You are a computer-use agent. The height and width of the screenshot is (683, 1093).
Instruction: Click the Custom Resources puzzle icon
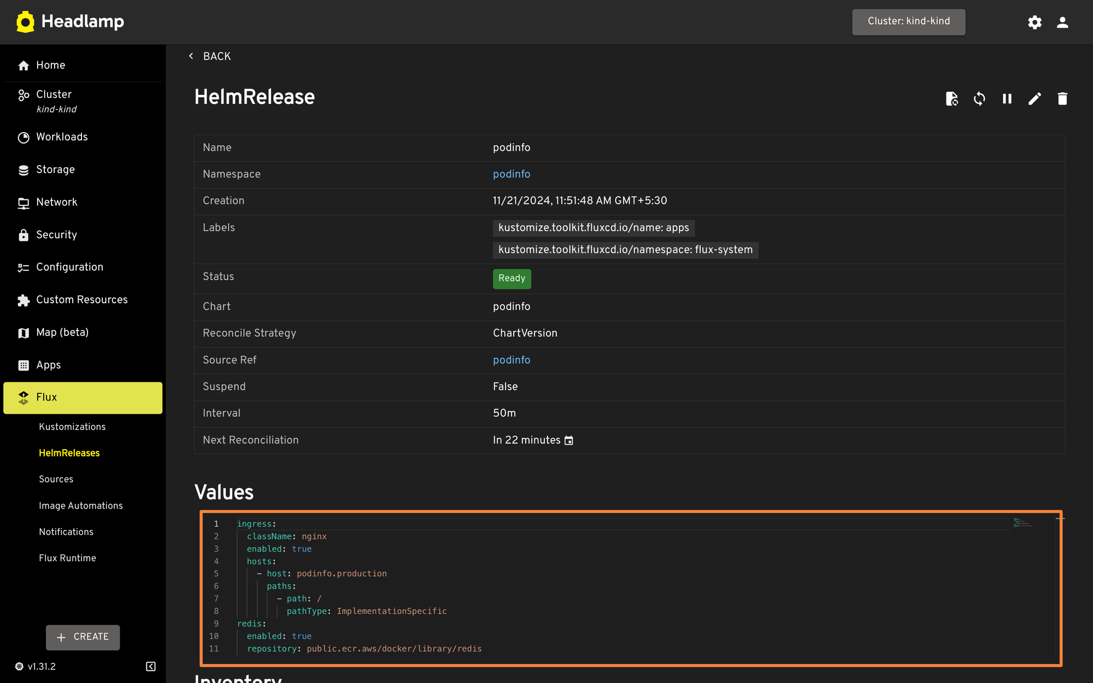click(23, 301)
